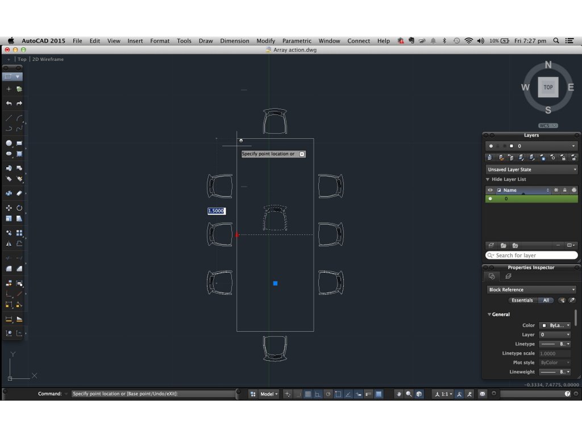The height and width of the screenshot is (437, 582).
Task: Click the New Layer icon in Layers panel
Action: [491, 245]
